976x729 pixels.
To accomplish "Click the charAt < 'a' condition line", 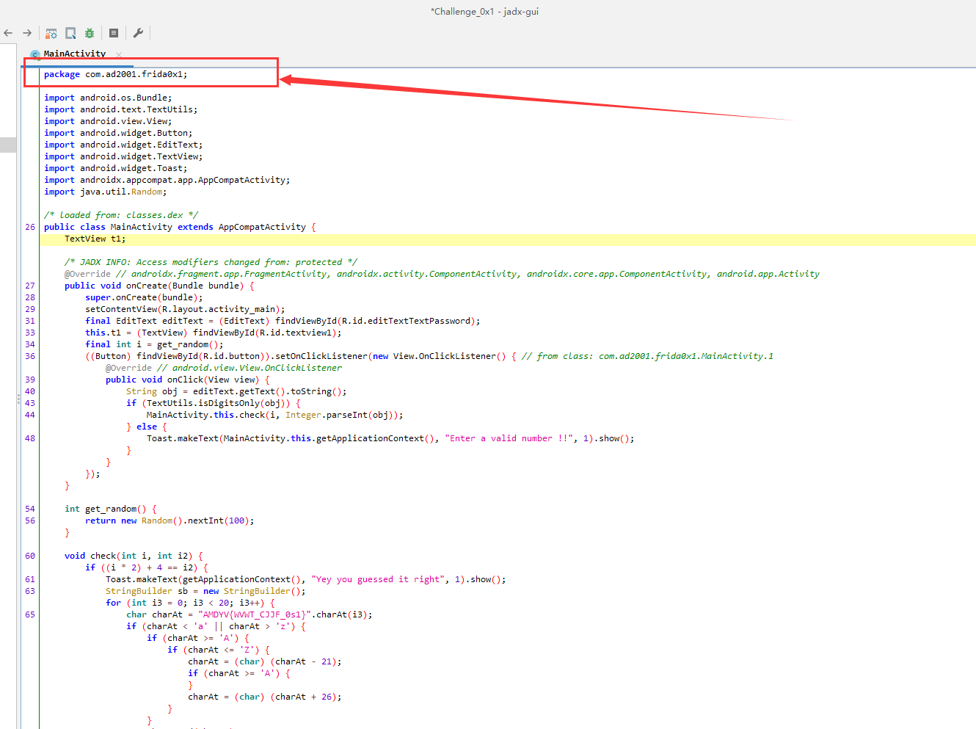I will (216, 626).
